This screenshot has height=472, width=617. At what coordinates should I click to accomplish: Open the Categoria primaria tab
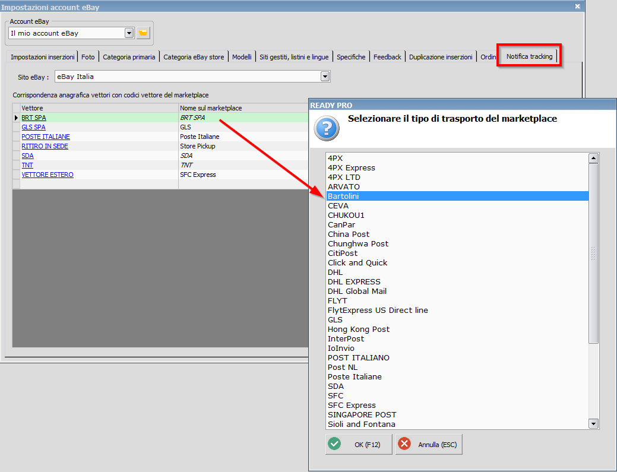[129, 57]
